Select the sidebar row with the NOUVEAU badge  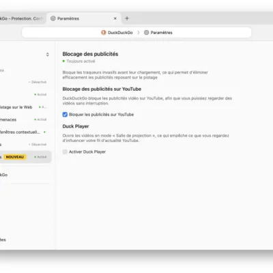(25, 157)
